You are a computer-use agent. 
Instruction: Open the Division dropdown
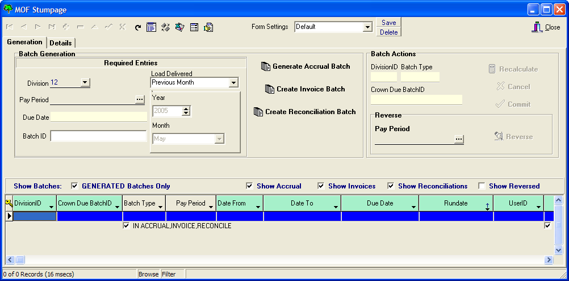(x=85, y=83)
